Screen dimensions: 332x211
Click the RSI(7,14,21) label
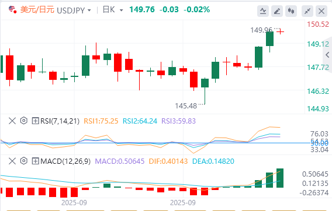60,121
